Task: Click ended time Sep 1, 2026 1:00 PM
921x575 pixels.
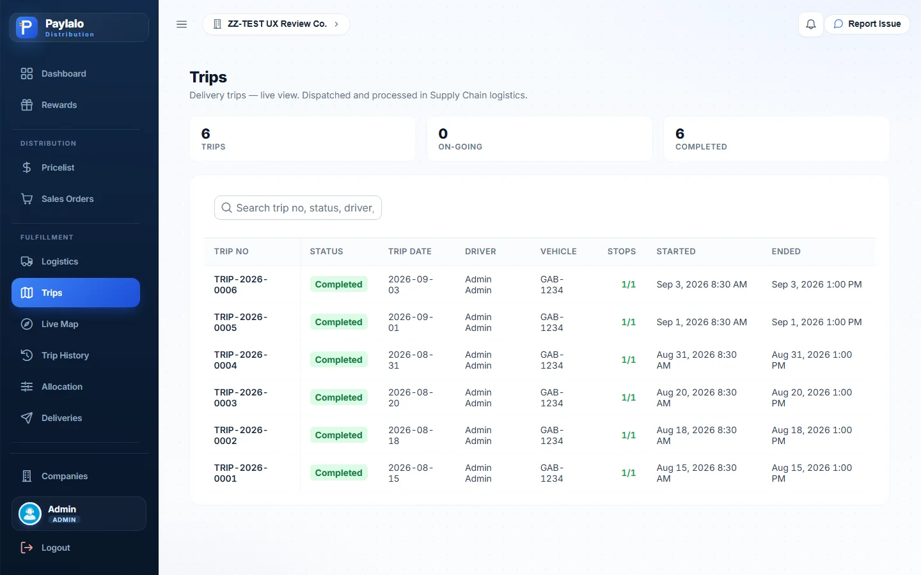Action: (x=817, y=322)
